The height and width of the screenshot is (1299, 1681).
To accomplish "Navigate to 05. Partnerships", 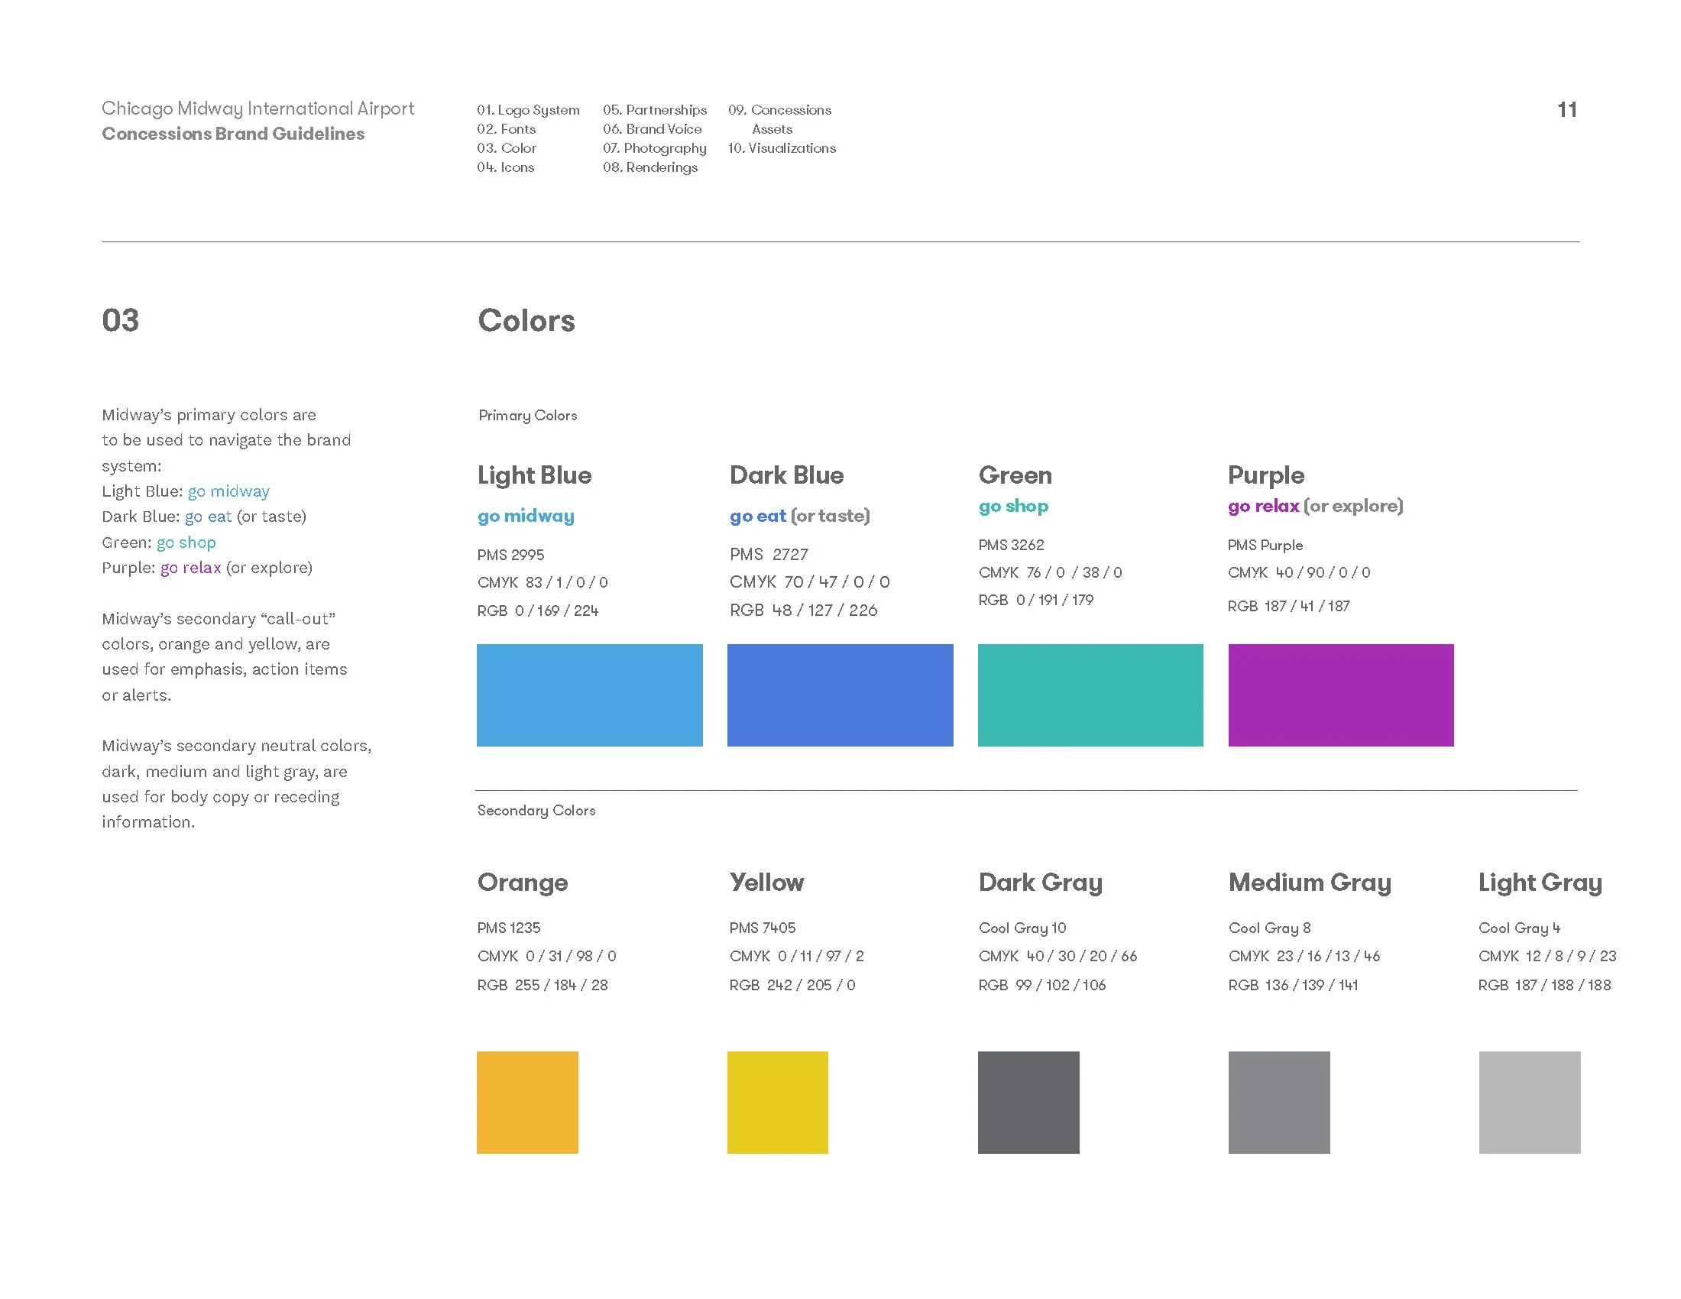I will [656, 110].
